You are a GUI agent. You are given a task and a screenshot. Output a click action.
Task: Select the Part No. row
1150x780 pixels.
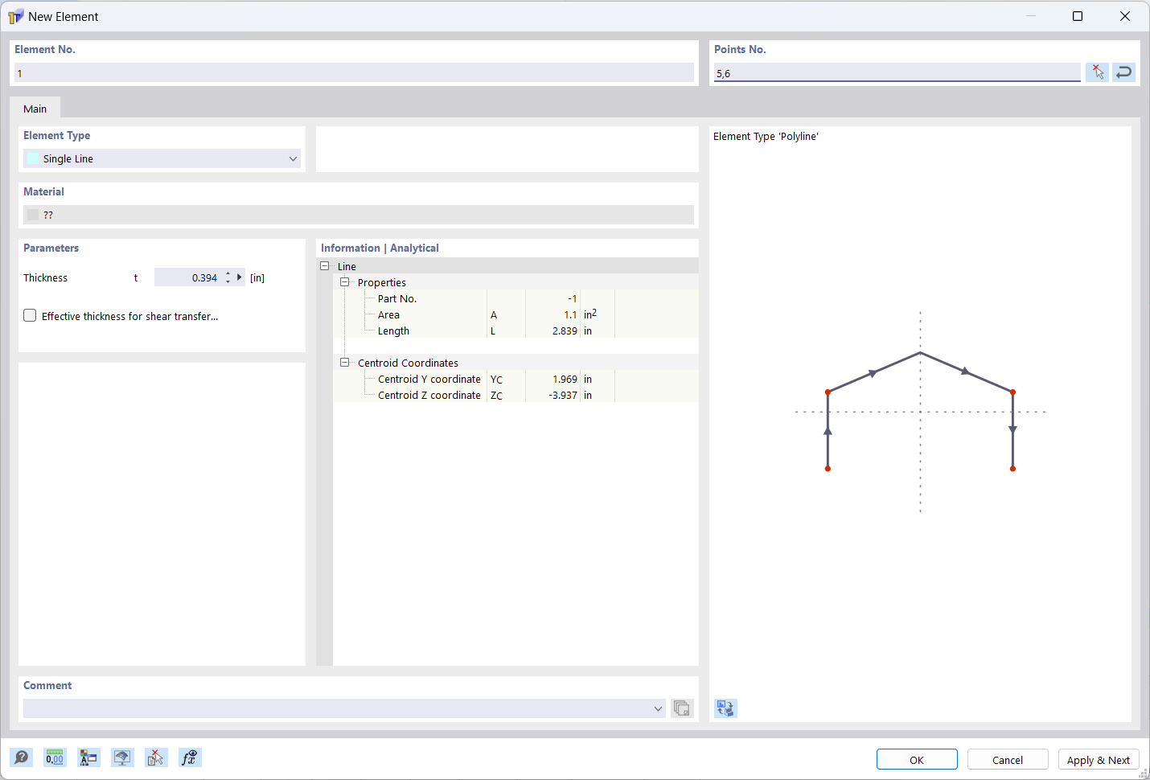tap(515, 298)
